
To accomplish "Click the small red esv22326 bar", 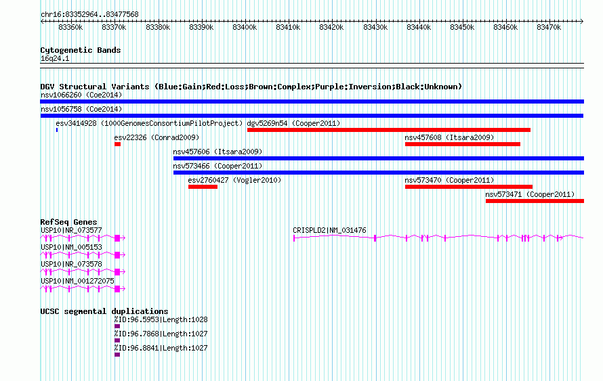I will (x=117, y=144).
